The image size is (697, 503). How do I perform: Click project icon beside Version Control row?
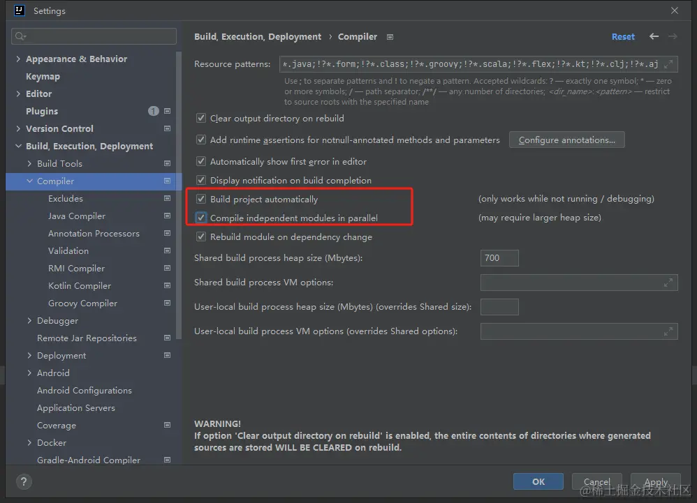(x=167, y=128)
